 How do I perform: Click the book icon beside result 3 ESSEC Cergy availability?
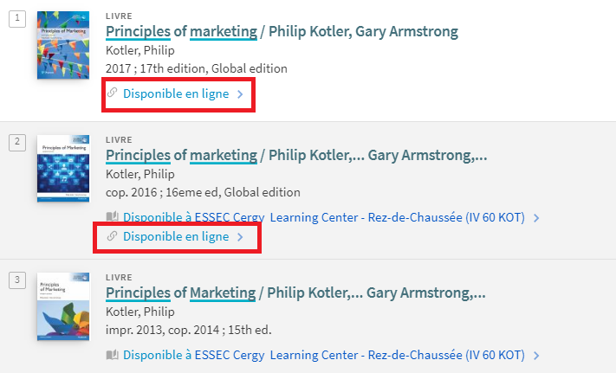point(113,355)
